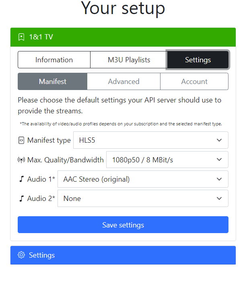Viewport: 249px width, 297px height.
Task: Open the Manifest type dropdown showing HLS5
Action: pos(151,140)
